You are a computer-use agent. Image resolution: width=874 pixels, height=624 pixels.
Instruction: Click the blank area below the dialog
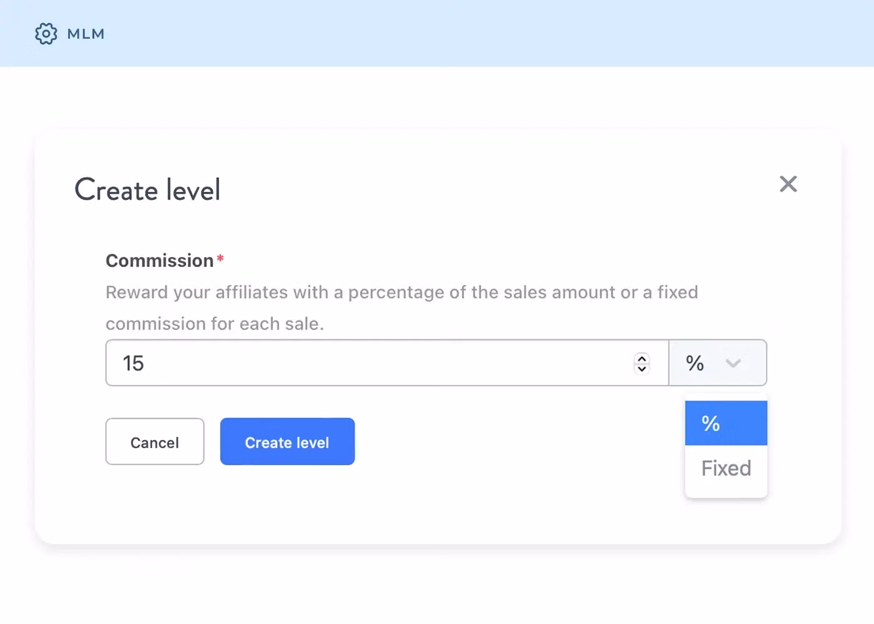click(x=437, y=587)
